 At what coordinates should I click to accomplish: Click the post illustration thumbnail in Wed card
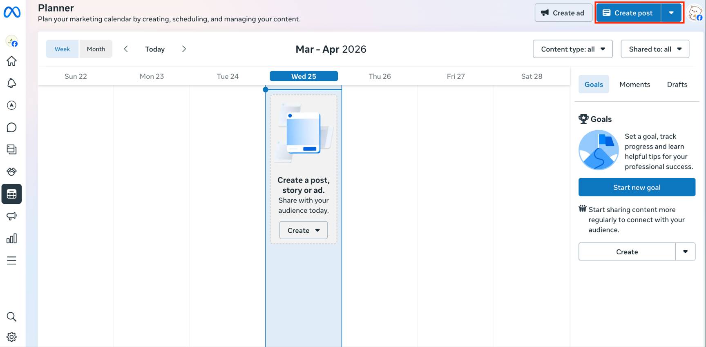point(304,133)
